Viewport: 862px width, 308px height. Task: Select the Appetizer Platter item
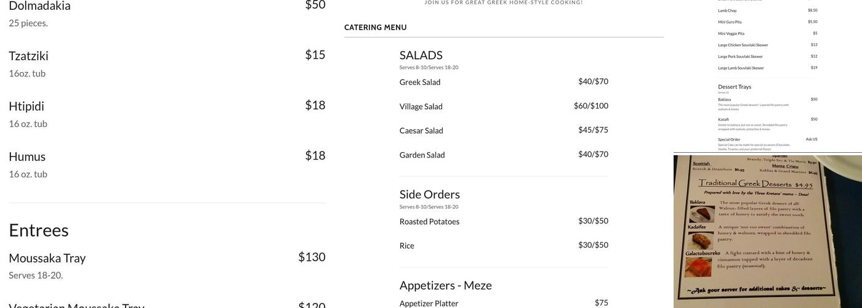click(x=429, y=303)
